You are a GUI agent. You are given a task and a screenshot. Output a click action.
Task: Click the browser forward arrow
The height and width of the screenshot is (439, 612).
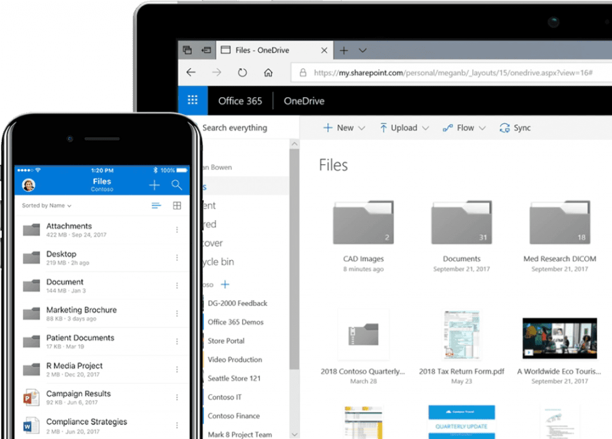pyautogui.click(x=216, y=72)
